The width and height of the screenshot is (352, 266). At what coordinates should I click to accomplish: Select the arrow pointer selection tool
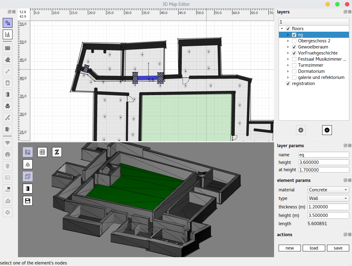(x=8, y=23)
